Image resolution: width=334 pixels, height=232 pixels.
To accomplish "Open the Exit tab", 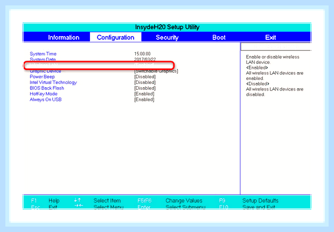I will 270,38.
